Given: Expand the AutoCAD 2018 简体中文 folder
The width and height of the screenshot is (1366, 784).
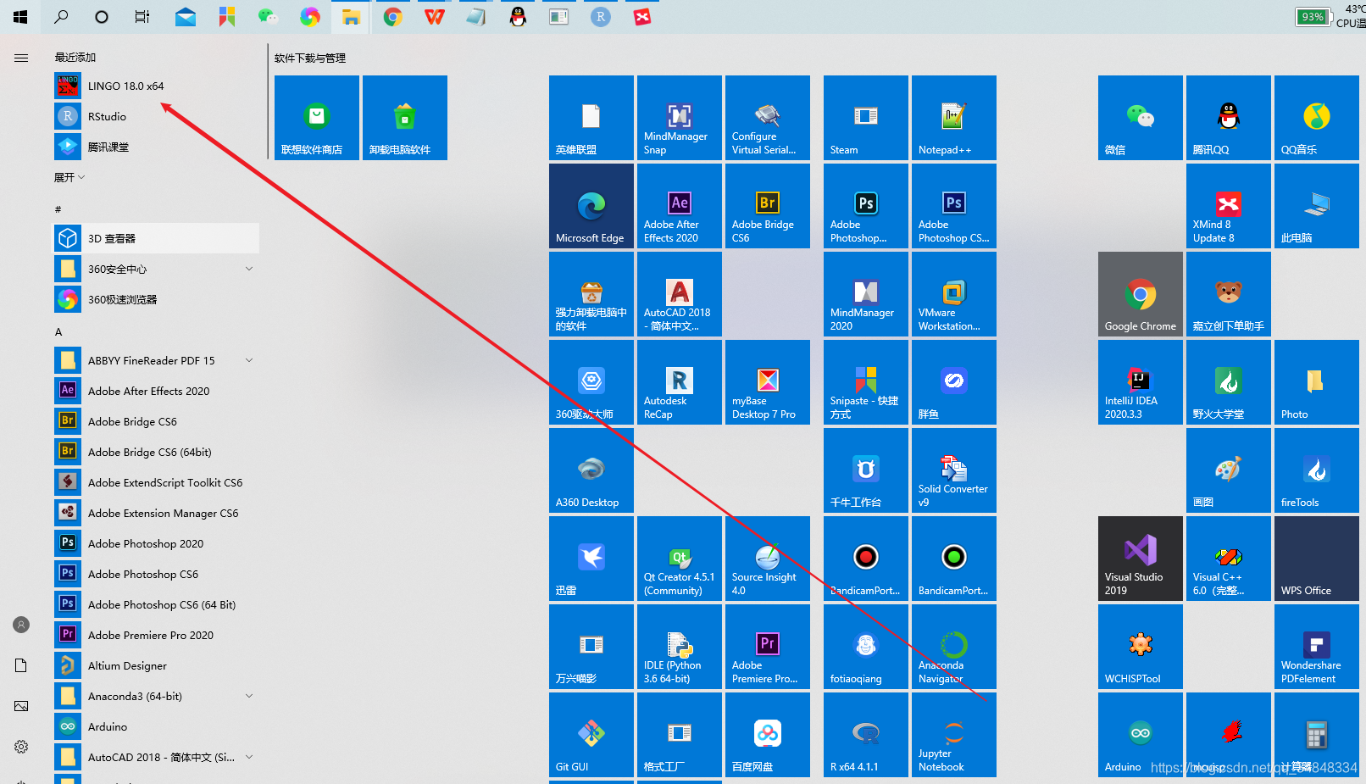Looking at the screenshot, I should [249, 757].
